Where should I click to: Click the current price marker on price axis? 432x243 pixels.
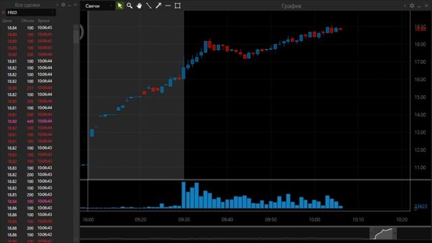[x=420, y=29]
